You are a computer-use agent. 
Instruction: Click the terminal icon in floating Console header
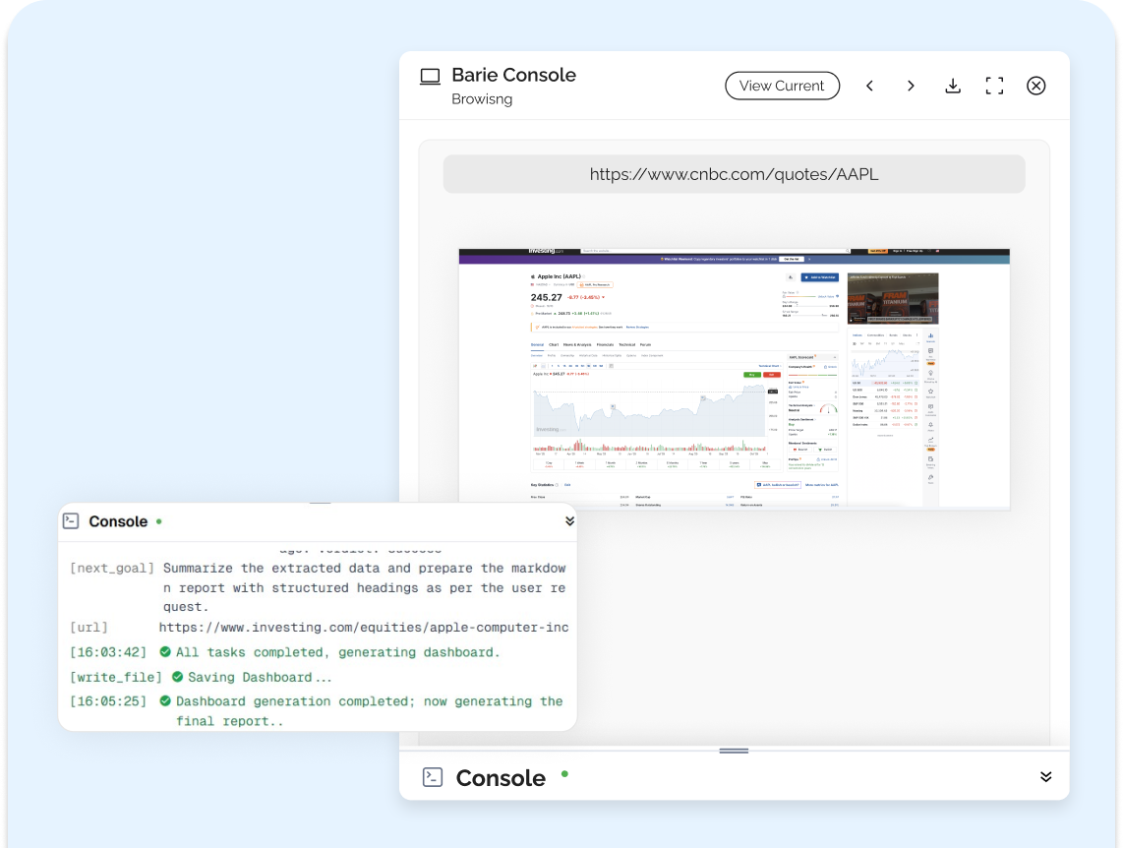tap(71, 521)
